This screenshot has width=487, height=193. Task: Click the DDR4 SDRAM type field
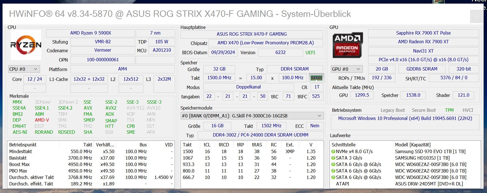pyautogui.click(x=295, y=69)
